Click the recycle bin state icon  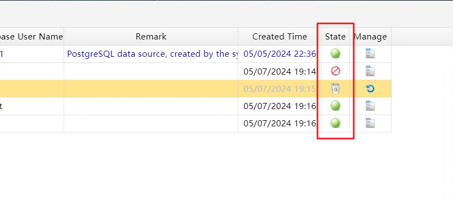coord(335,88)
